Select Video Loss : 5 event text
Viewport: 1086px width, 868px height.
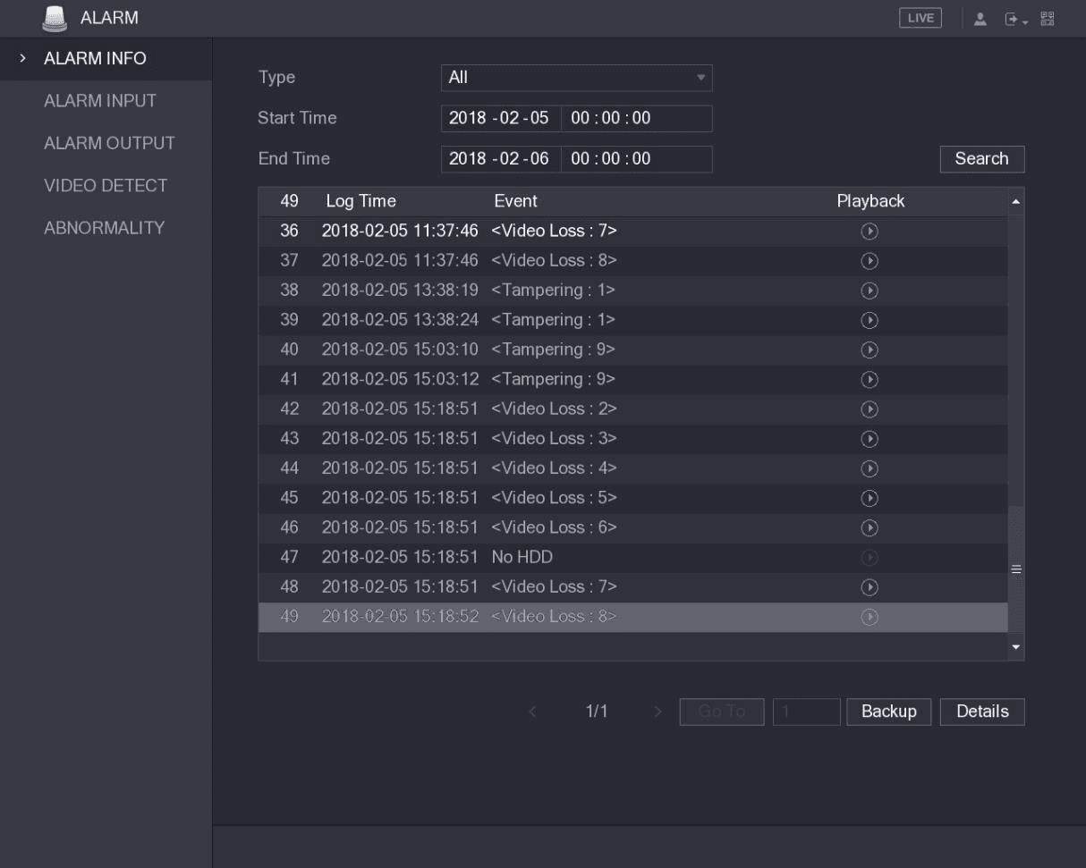point(554,498)
